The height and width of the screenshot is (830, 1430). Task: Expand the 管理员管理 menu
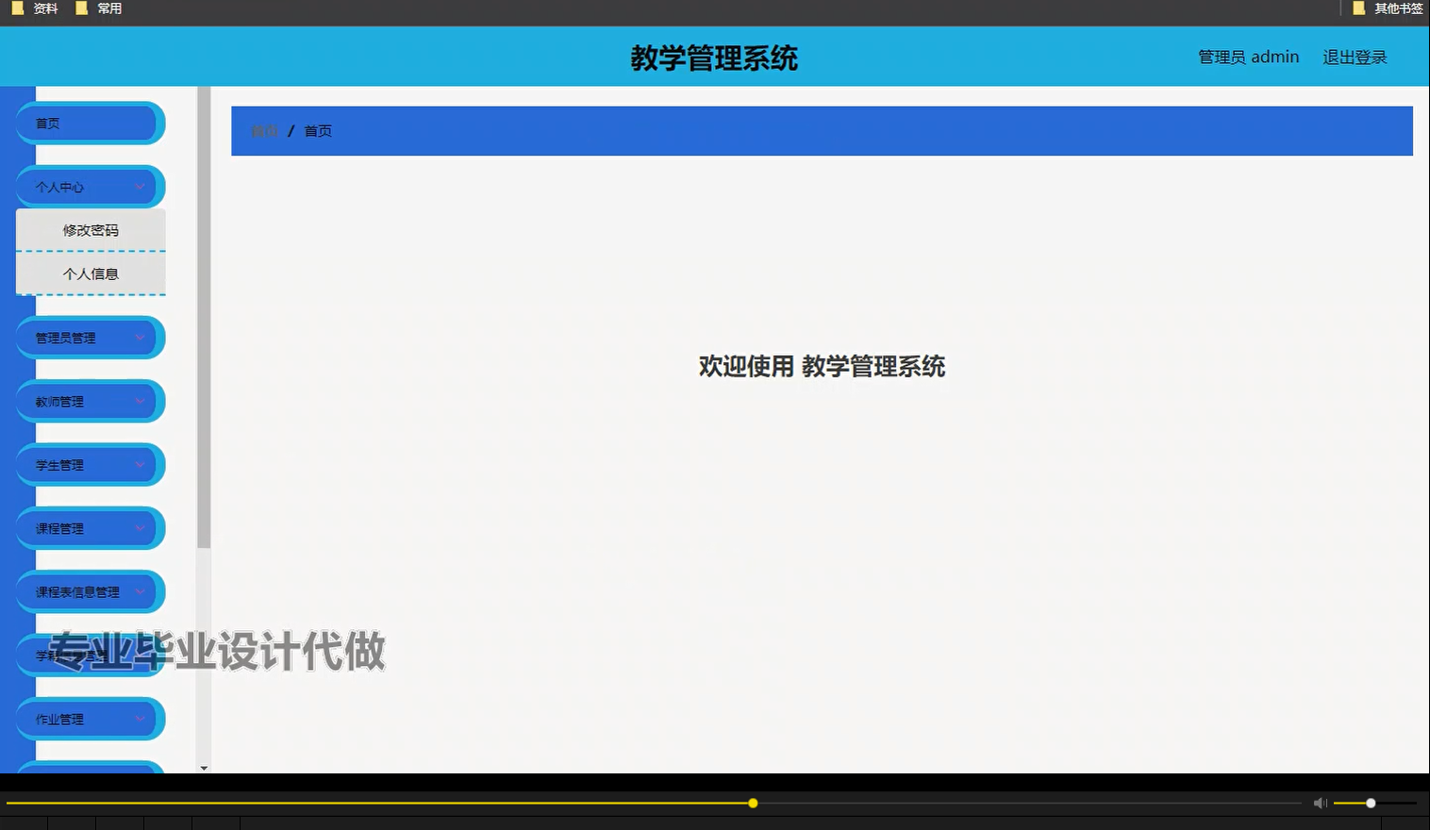click(x=90, y=337)
